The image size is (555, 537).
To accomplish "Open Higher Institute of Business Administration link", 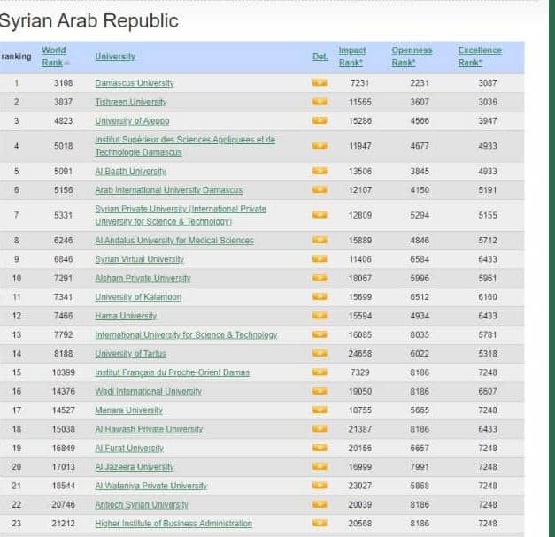I will [x=173, y=524].
